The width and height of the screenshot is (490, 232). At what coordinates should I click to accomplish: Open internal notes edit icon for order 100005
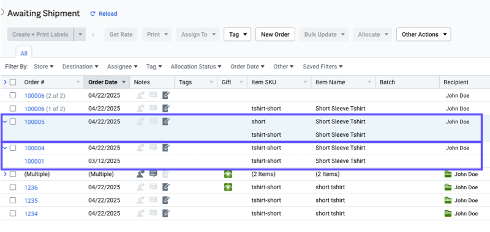(x=166, y=121)
